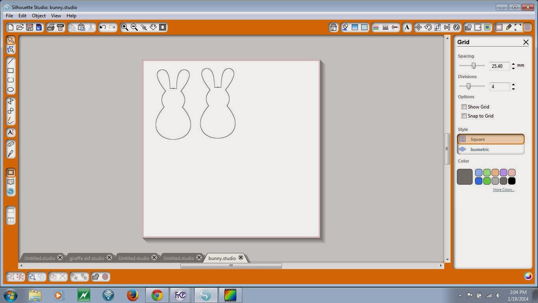Open Chrome from the taskbar
The image size is (538, 303).
157,295
